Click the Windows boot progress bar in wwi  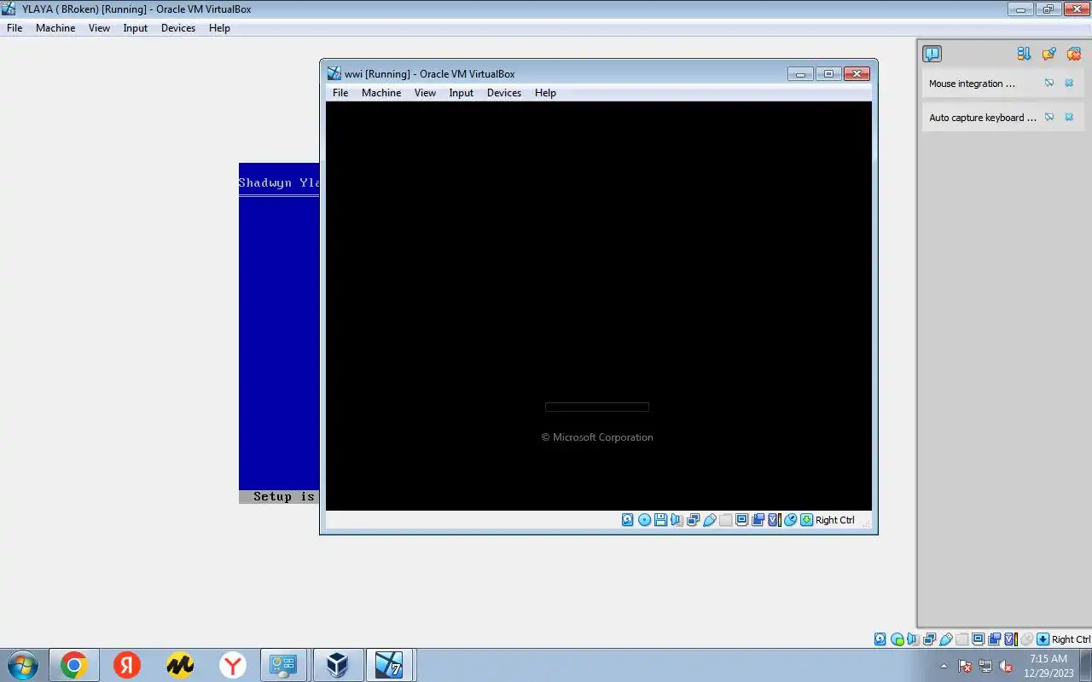597,407
